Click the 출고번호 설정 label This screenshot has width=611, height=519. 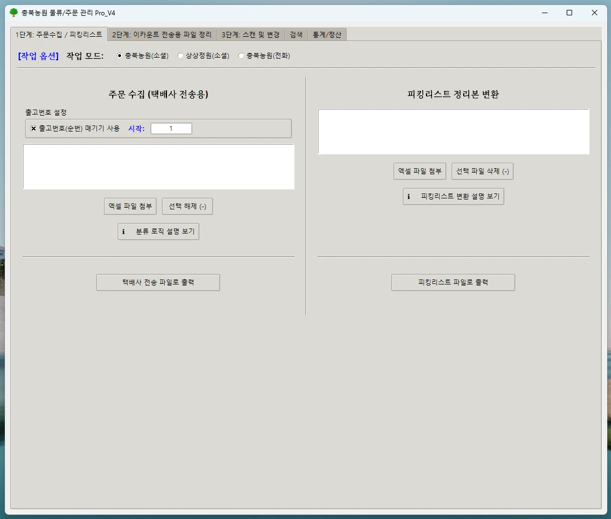(46, 112)
